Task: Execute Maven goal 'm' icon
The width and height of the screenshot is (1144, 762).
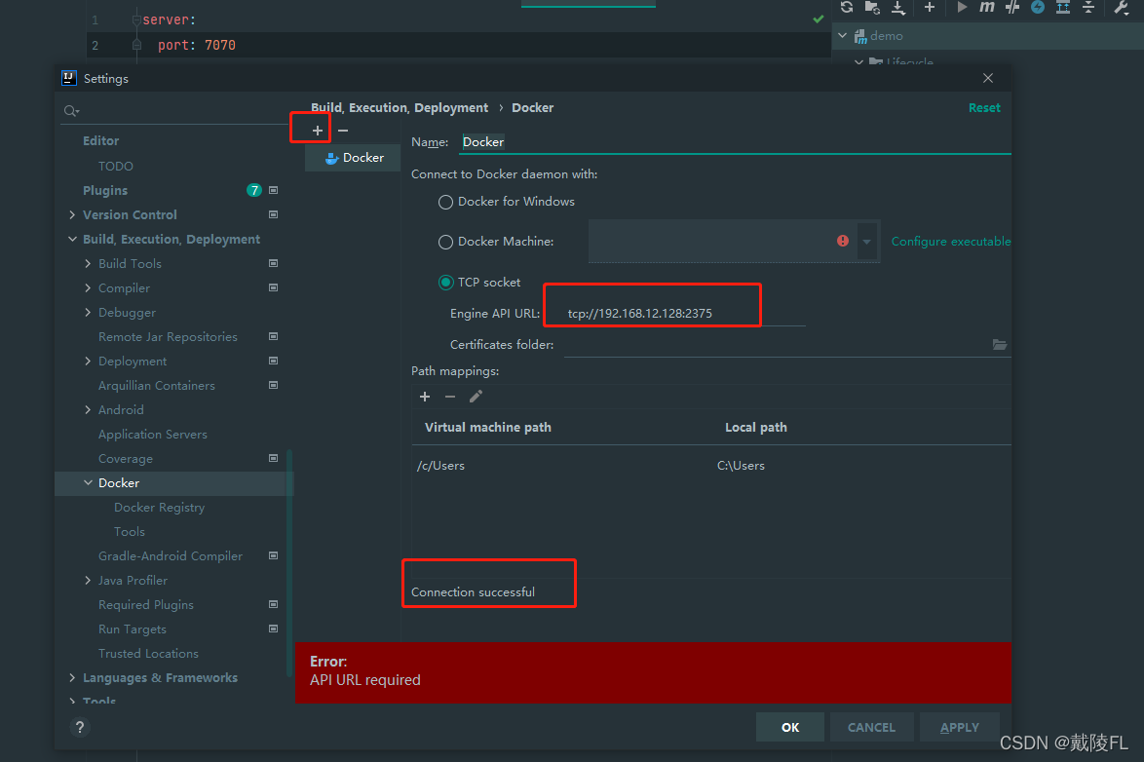Action: tap(986, 7)
